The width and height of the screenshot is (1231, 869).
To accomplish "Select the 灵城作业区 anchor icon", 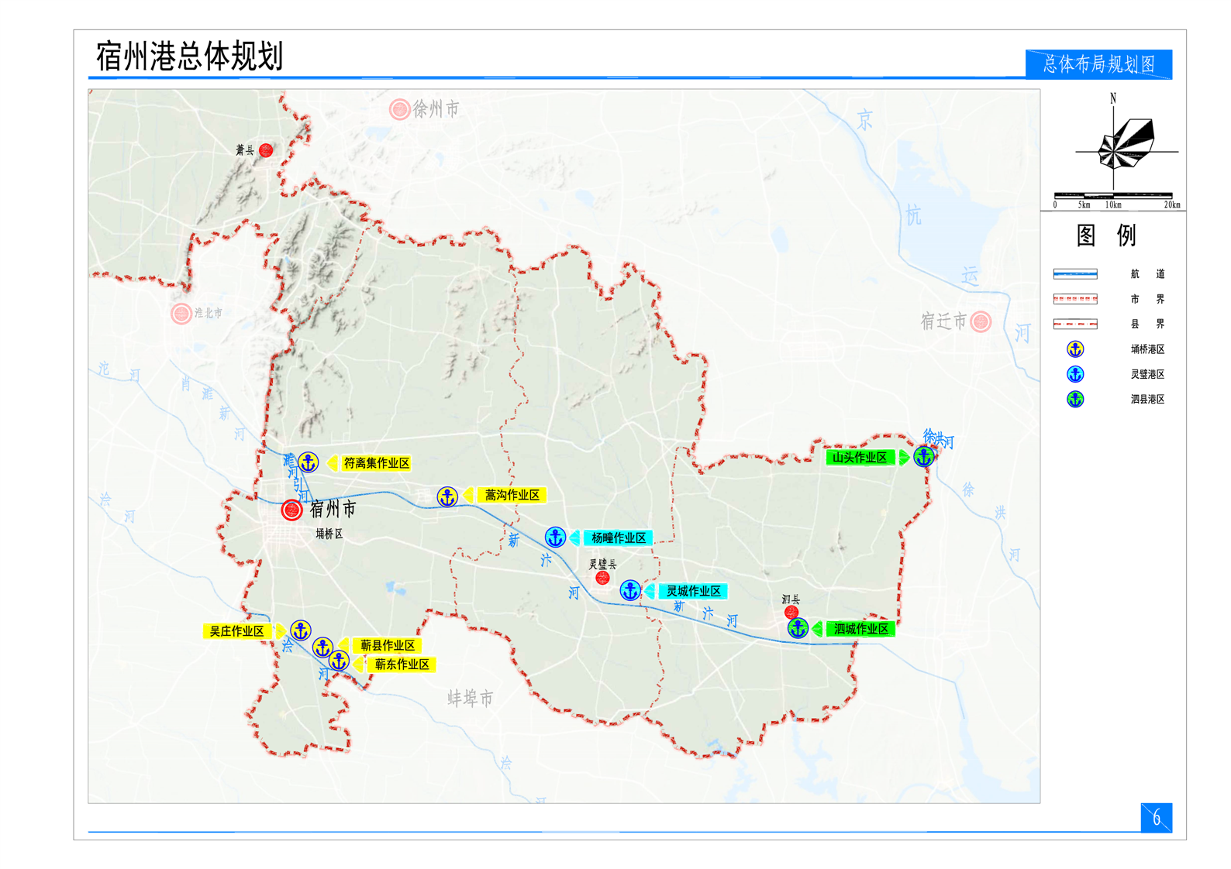I will [630, 591].
